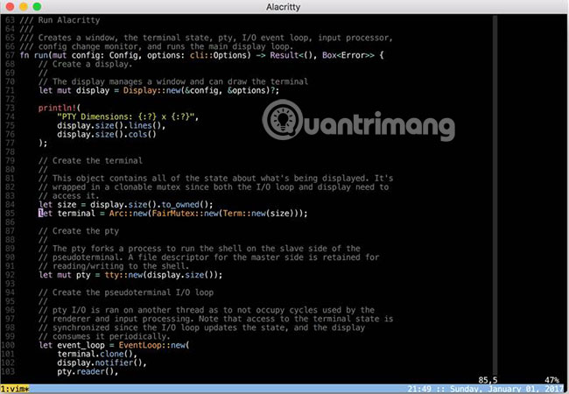Click 'tty::new(display.size());' on line 92
Image resolution: width=569 pixels, height=394 pixels.
(x=164, y=275)
